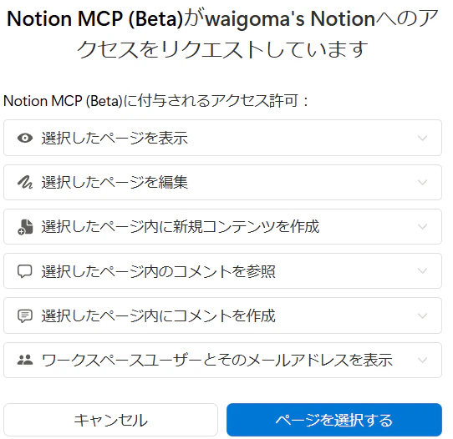The height and width of the screenshot is (439, 453).
Task: Expand chevron on 新規コンテンツを作成 row
Action: pos(422,227)
